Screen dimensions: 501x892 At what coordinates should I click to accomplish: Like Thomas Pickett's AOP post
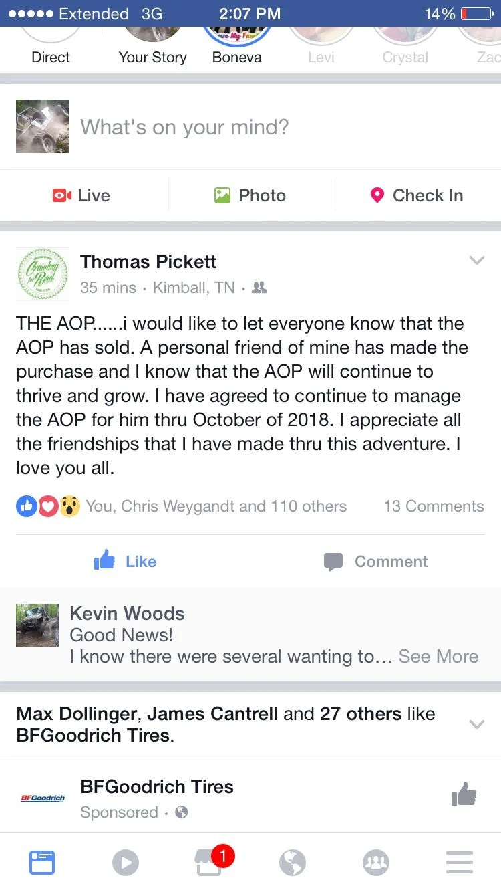(x=126, y=561)
